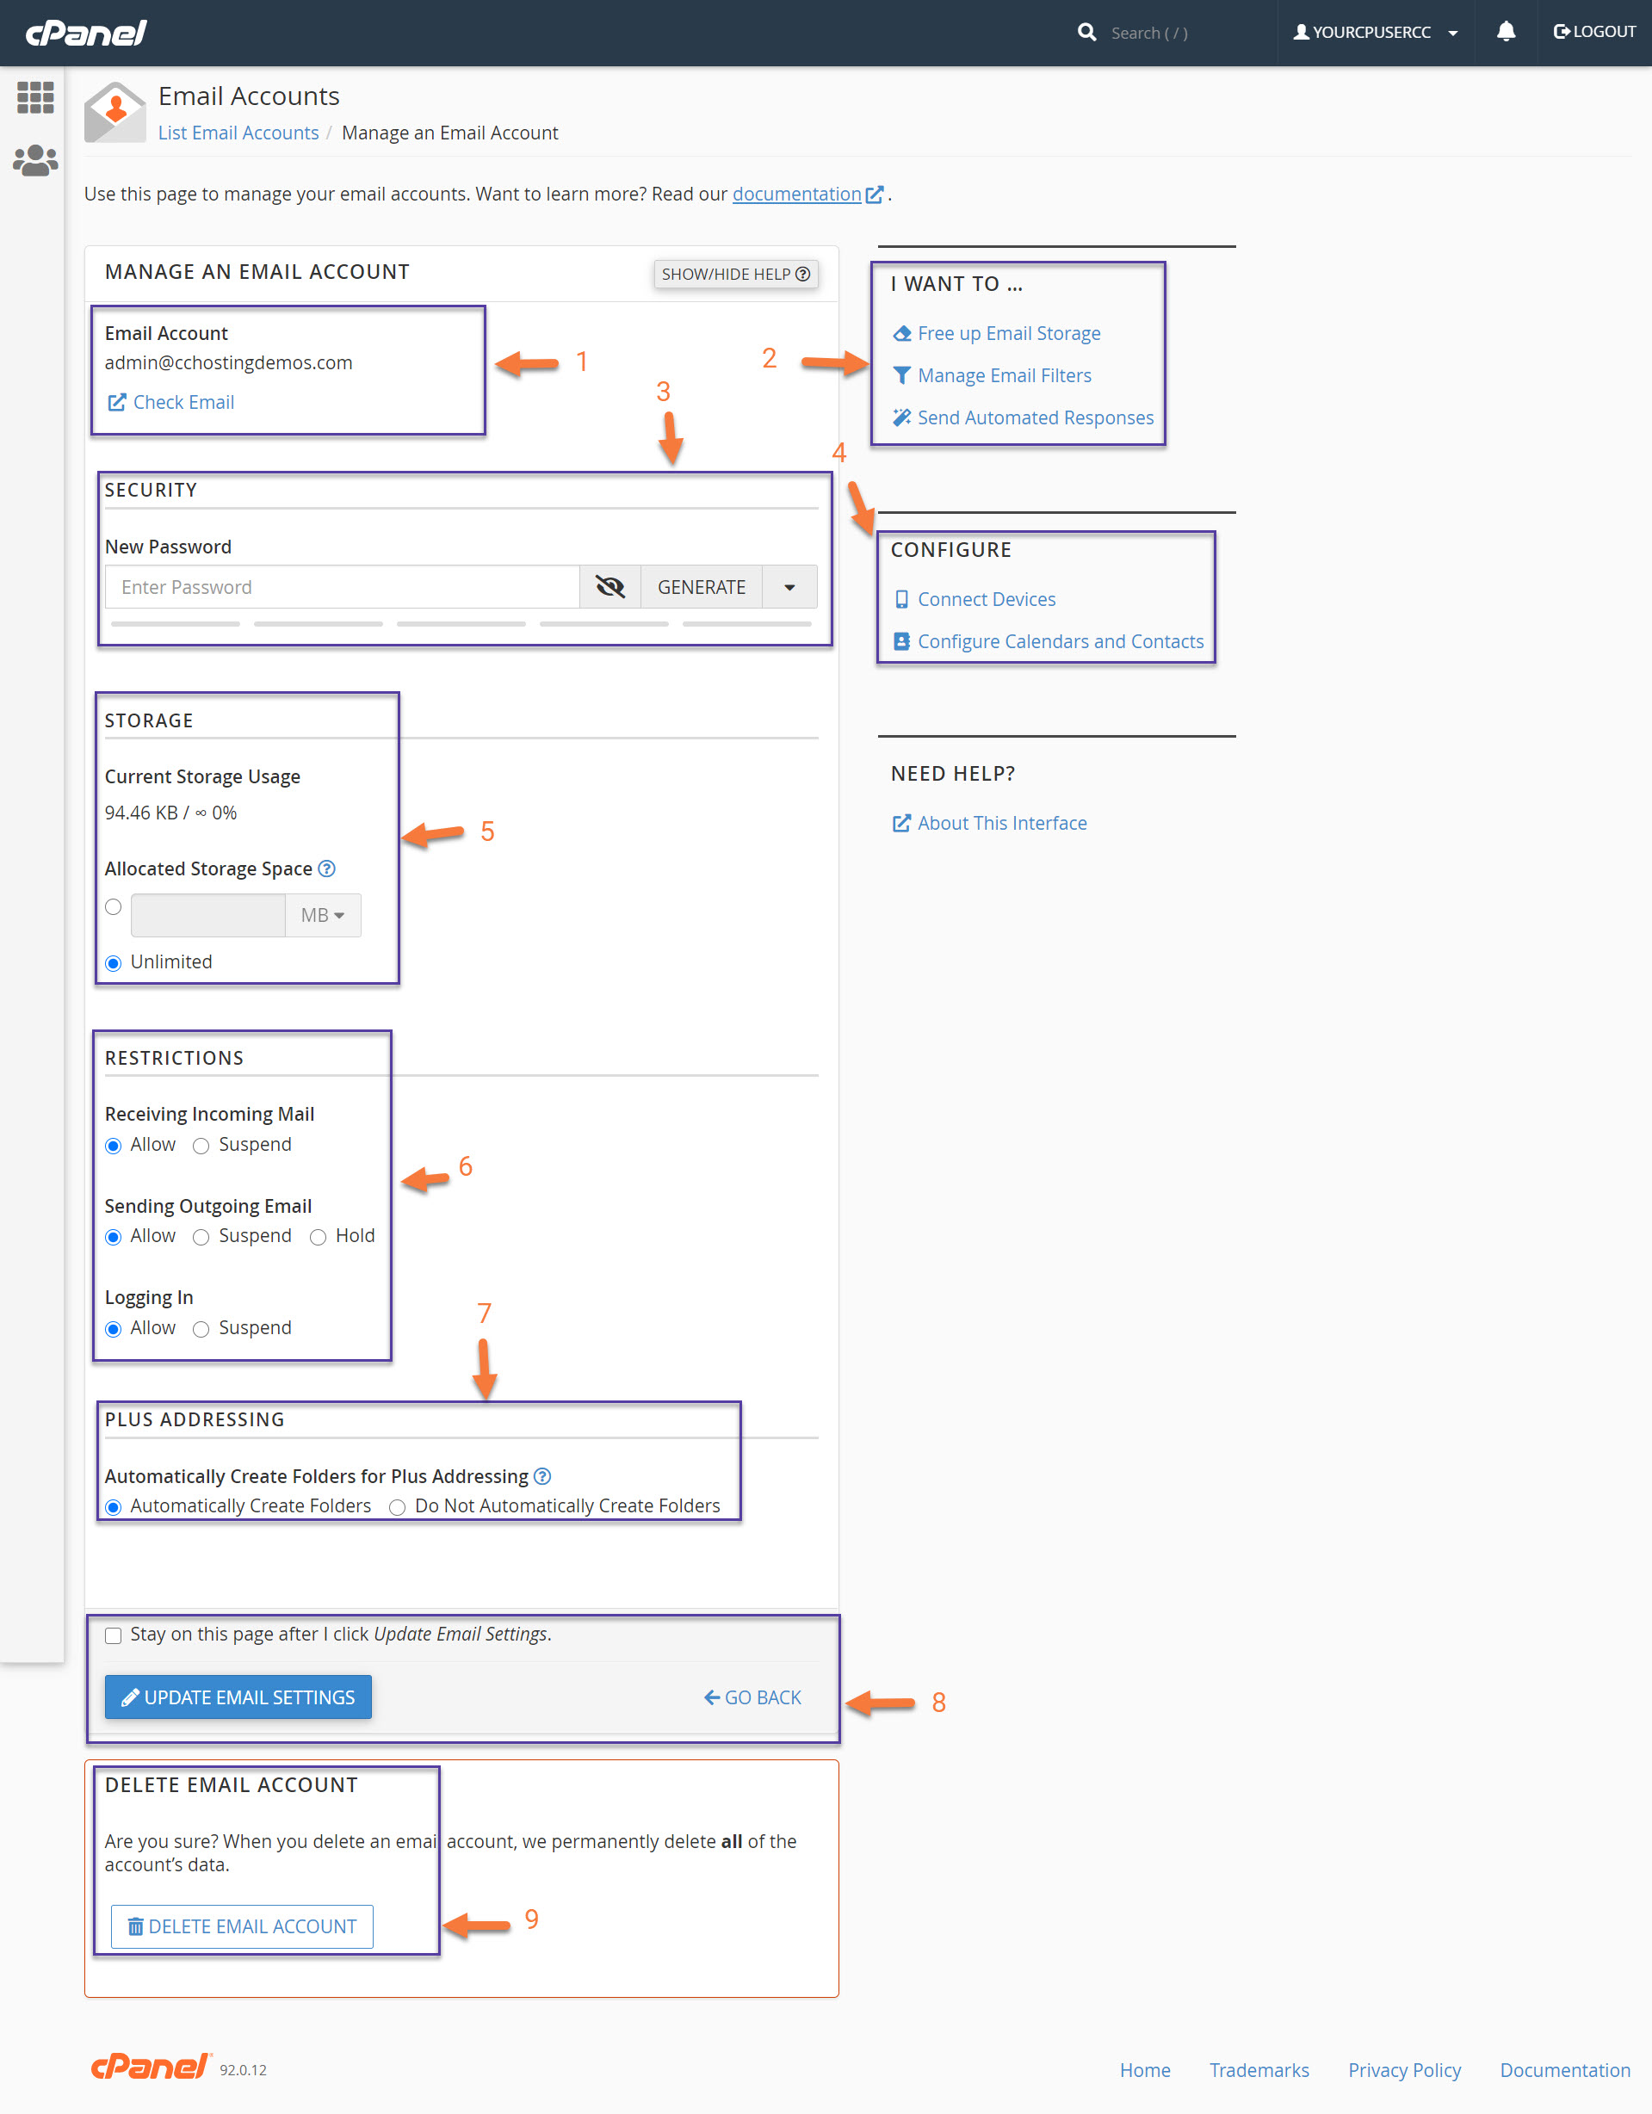Click the Send Automated Responses wand icon
This screenshot has height=2114, width=1652.
[x=901, y=417]
